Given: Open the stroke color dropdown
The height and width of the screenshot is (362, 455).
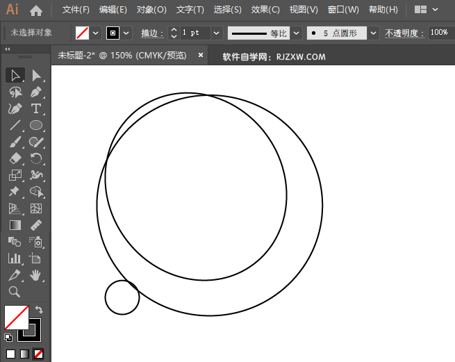Looking at the screenshot, I should (x=126, y=33).
